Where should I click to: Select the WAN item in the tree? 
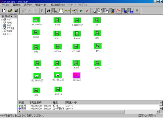coord(9,31)
